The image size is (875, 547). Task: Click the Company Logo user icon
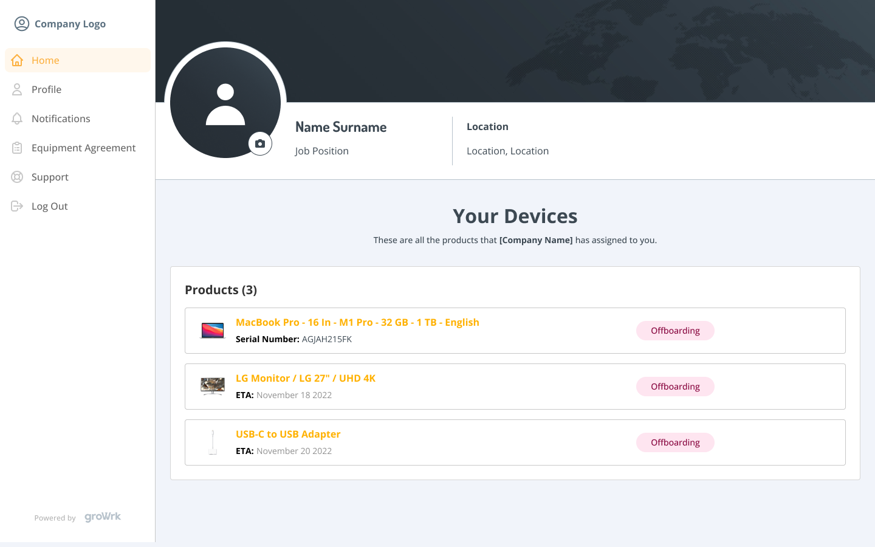coord(22,24)
